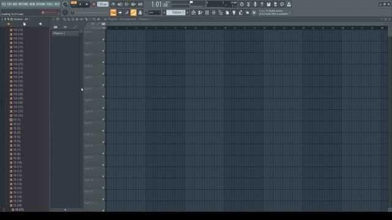The image size is (392, 220).
Task: Open the FILE menu
Action: pyautogui.click(x=4, y=4)
